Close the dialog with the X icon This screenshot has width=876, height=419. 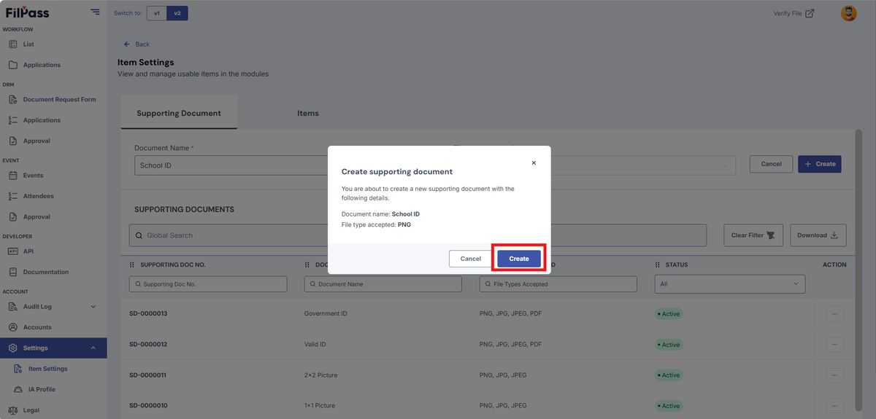(x=534, y=163)
